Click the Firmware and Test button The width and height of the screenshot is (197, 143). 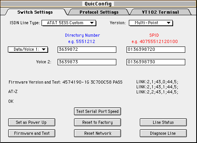(32, 133)
